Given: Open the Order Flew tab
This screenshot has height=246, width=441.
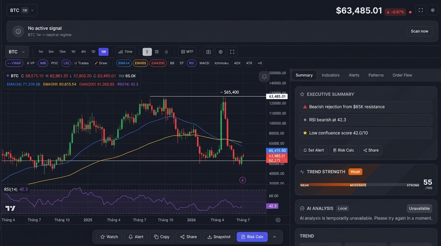Looking at the screenshot, I should [402, 75].
